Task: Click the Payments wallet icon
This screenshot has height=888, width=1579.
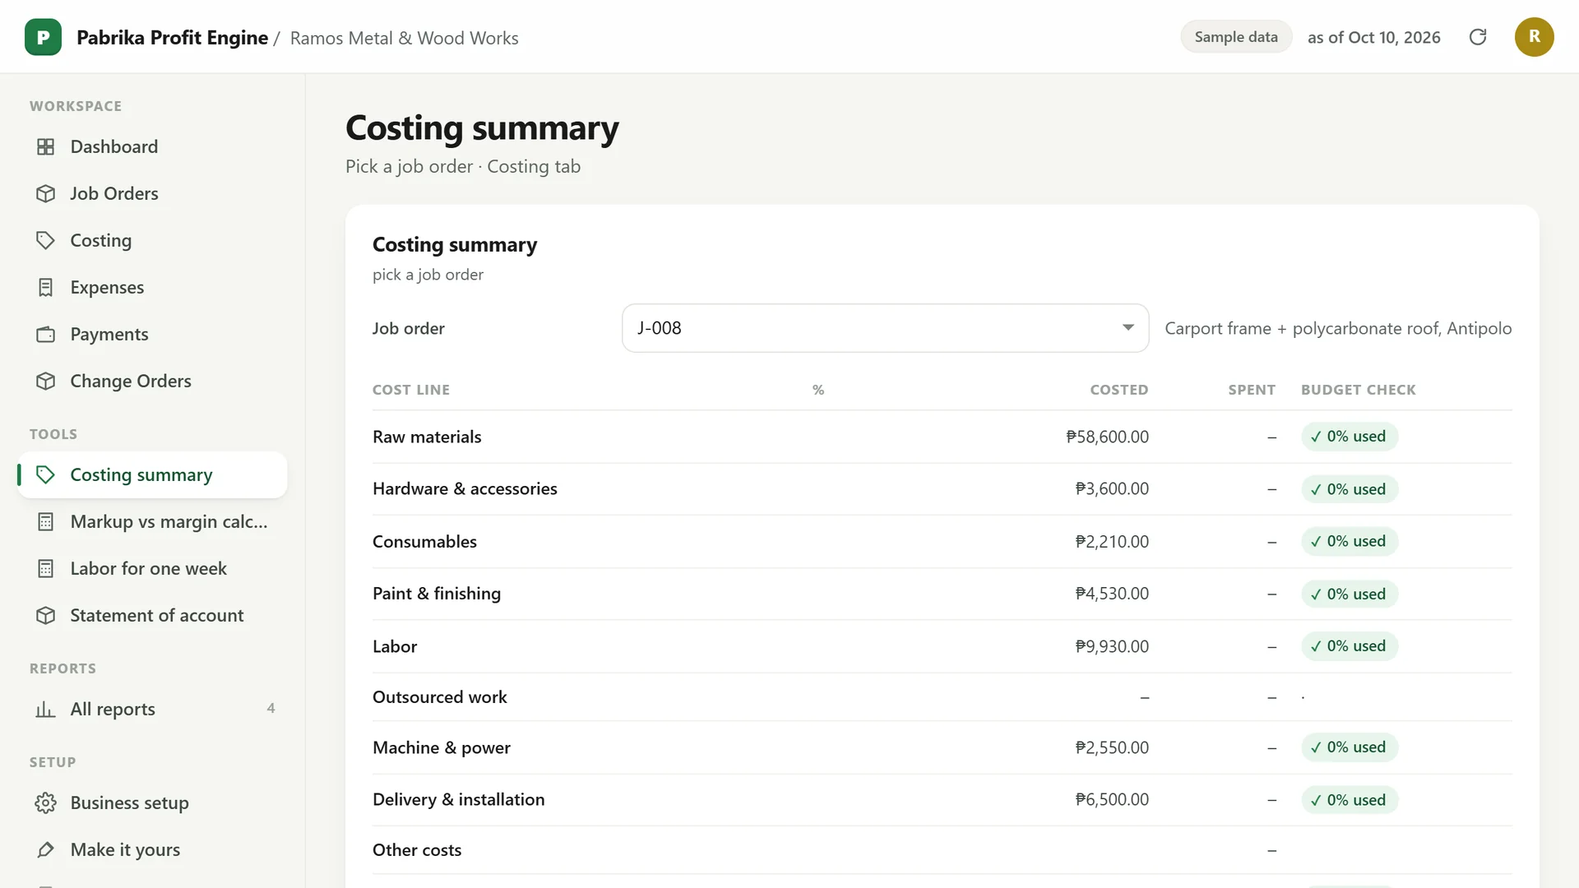Action: 46,334
